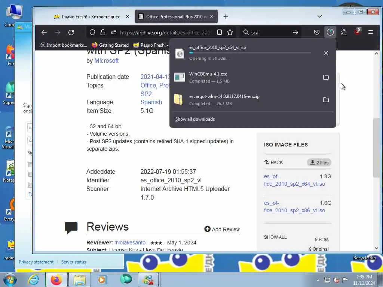Show hidden system tray icons
The image size is (383, 287).
pos(318,280)
